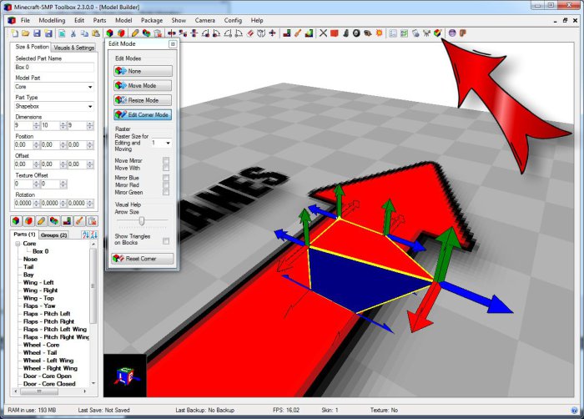Click the spinner of first Texture Offset field
584x419 pixels.
36,184
